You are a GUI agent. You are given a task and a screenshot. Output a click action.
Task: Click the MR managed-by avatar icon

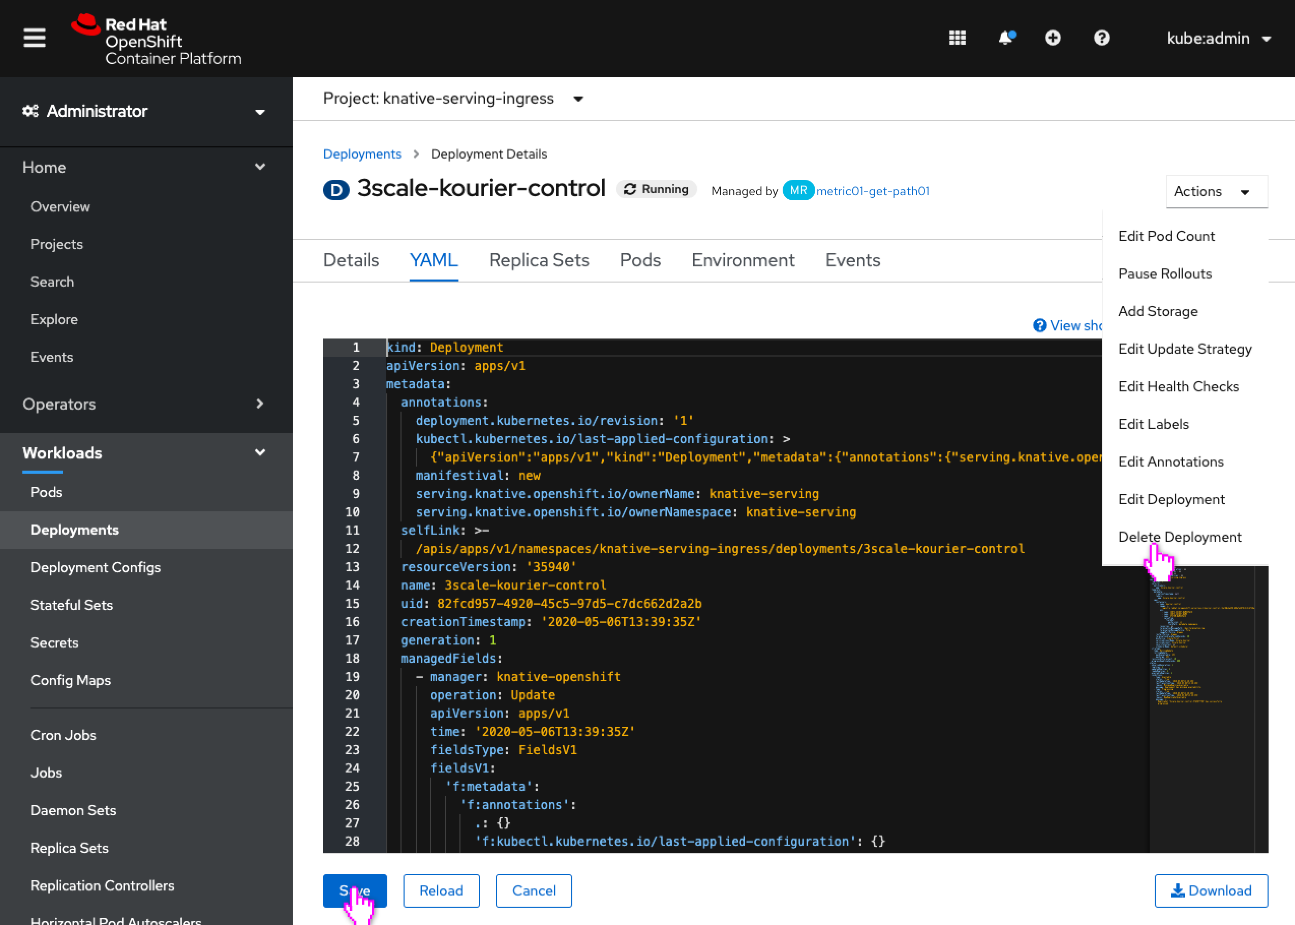tap(800, 190)
